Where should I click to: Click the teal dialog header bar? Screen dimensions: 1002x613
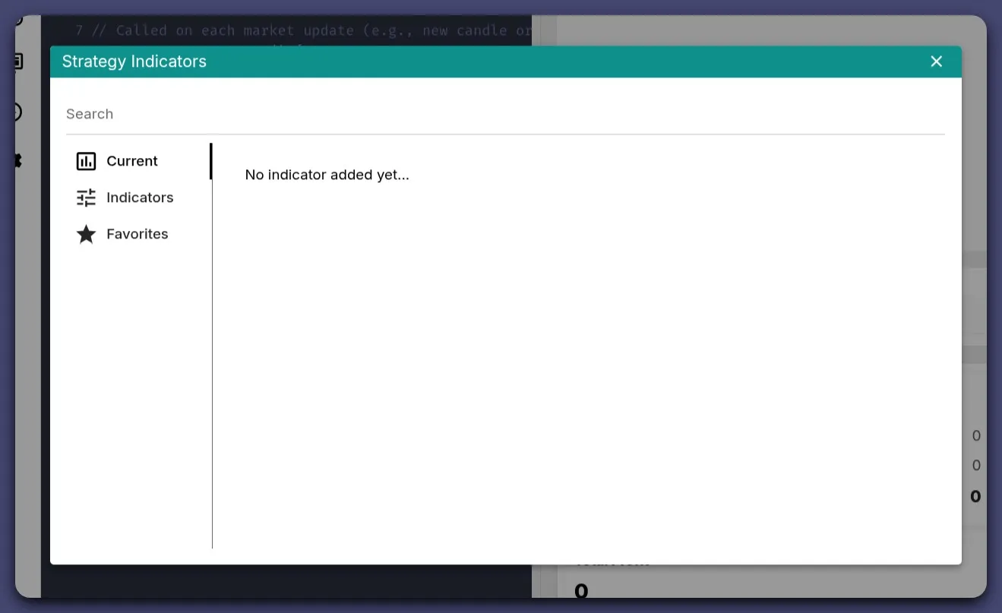pyautogui.click(x=532, y=62)
